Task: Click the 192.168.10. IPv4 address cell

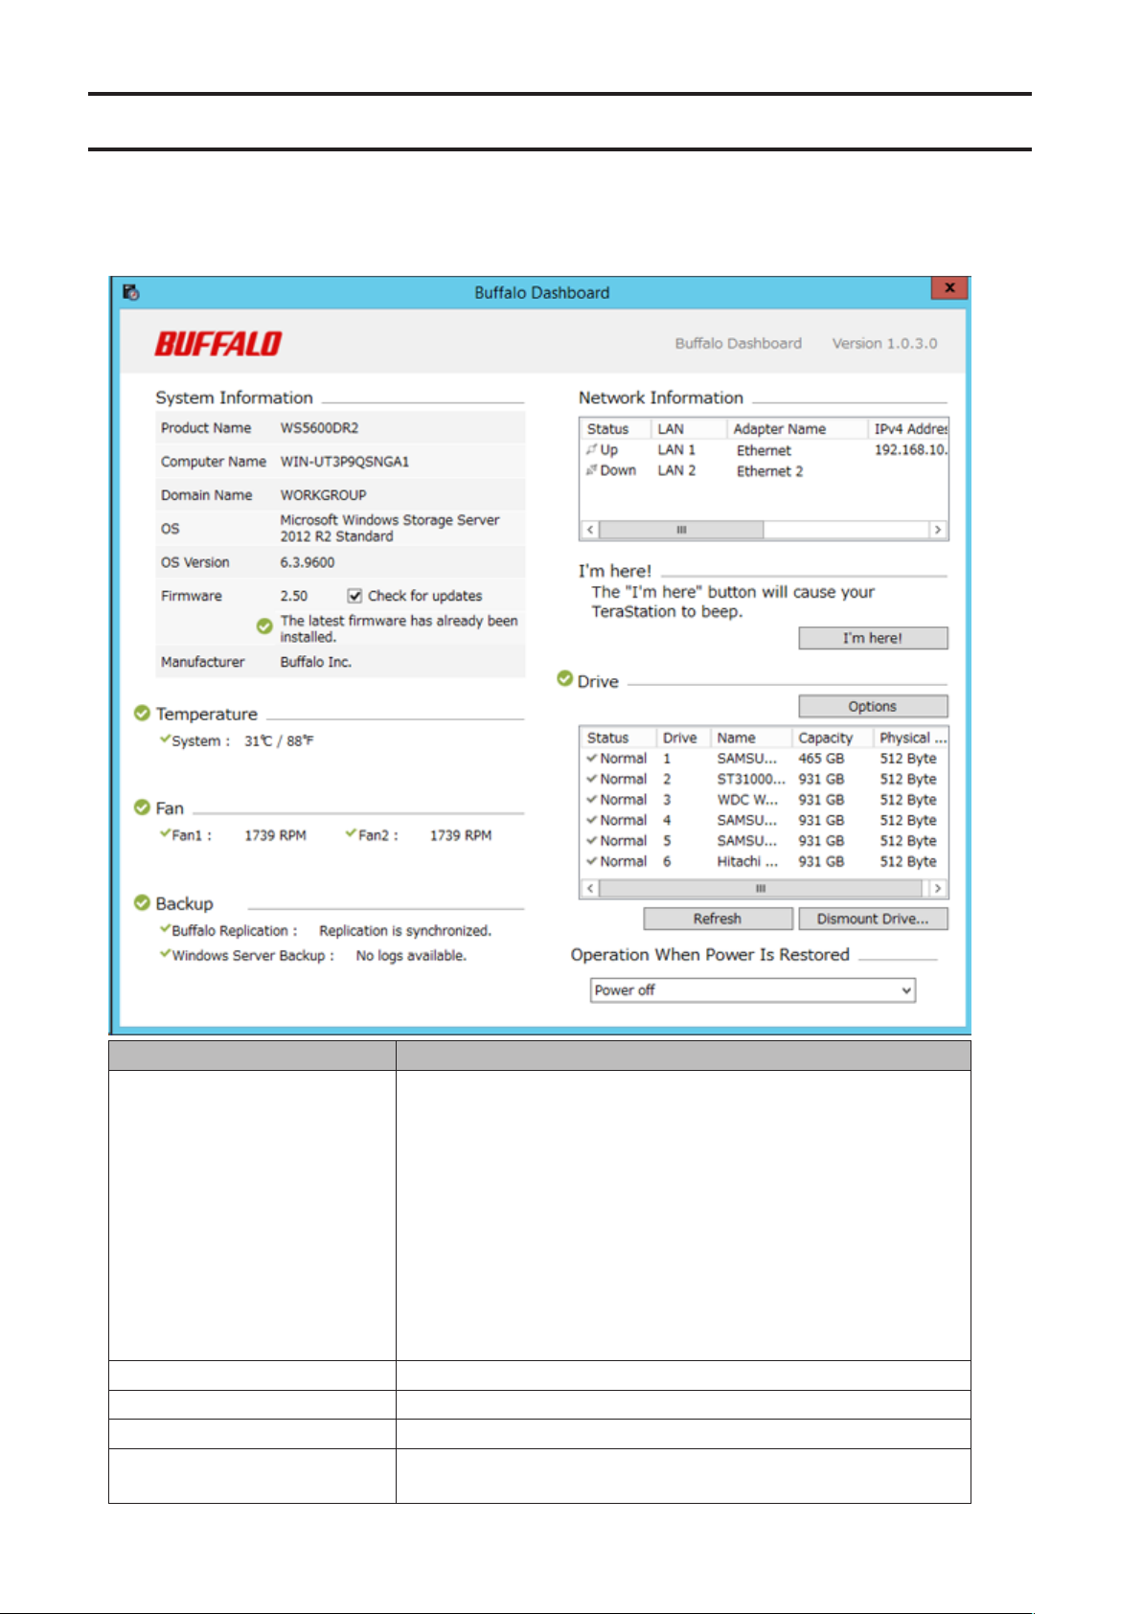Action: click(x=910, y=450)
